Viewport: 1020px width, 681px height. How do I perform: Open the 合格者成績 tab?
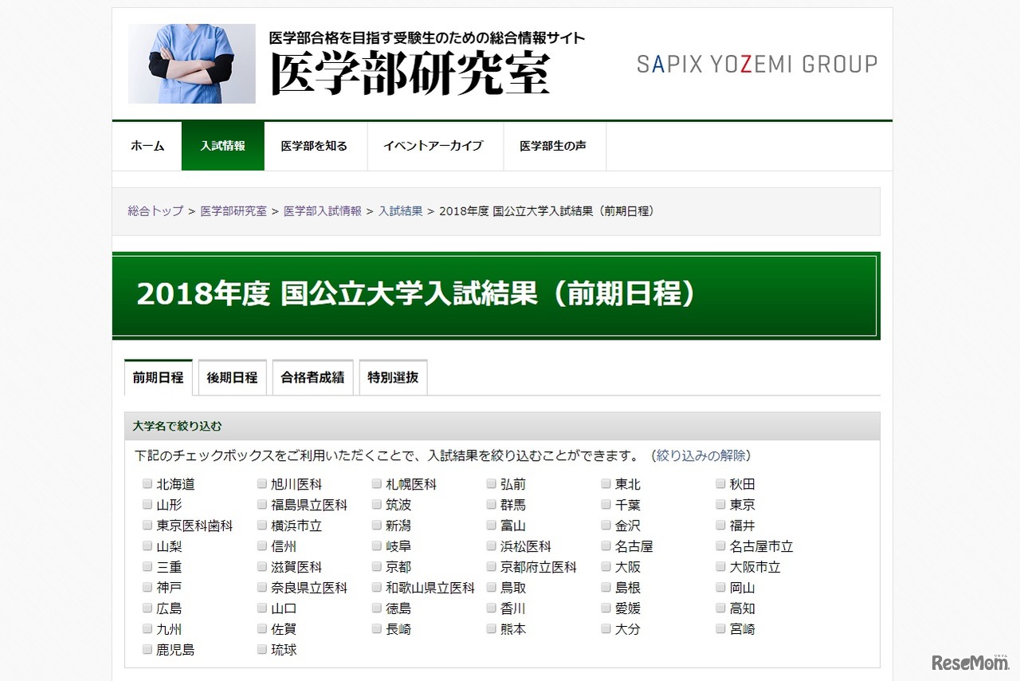(312, 377)
